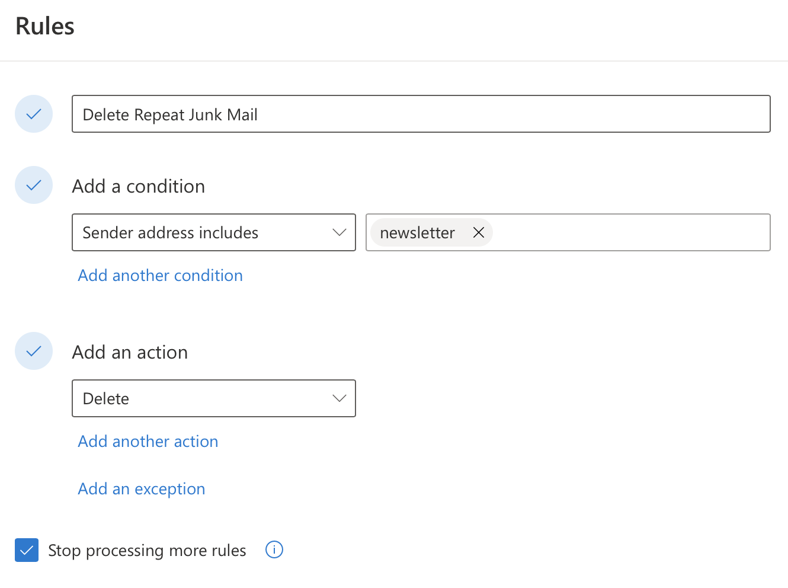Uncheck the Stop processing more rules checkbox
The height and width of the screenshot is (588, 788).
pyautogui.click(x=27, y=550)
